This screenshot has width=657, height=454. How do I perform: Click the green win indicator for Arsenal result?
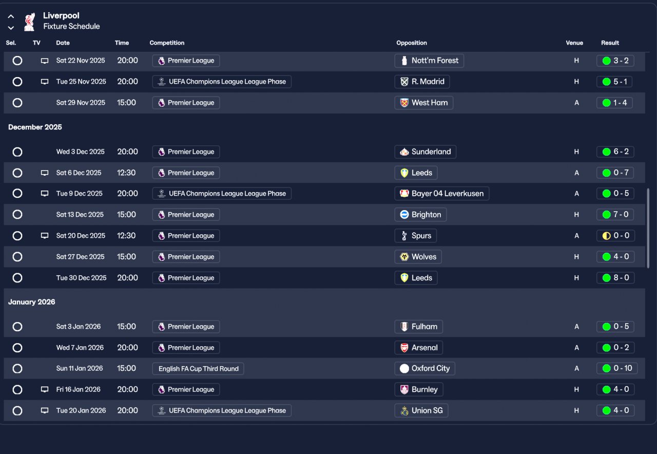pos(606,348)
